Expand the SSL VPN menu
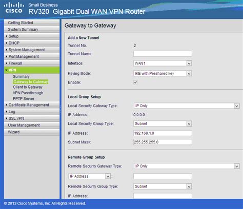This screenshot has height=209, width=243. pyautogui.click(x=32, y=118)
